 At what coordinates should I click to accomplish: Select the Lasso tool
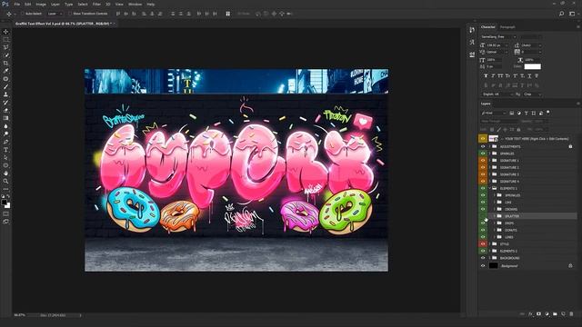pos(5,47)
